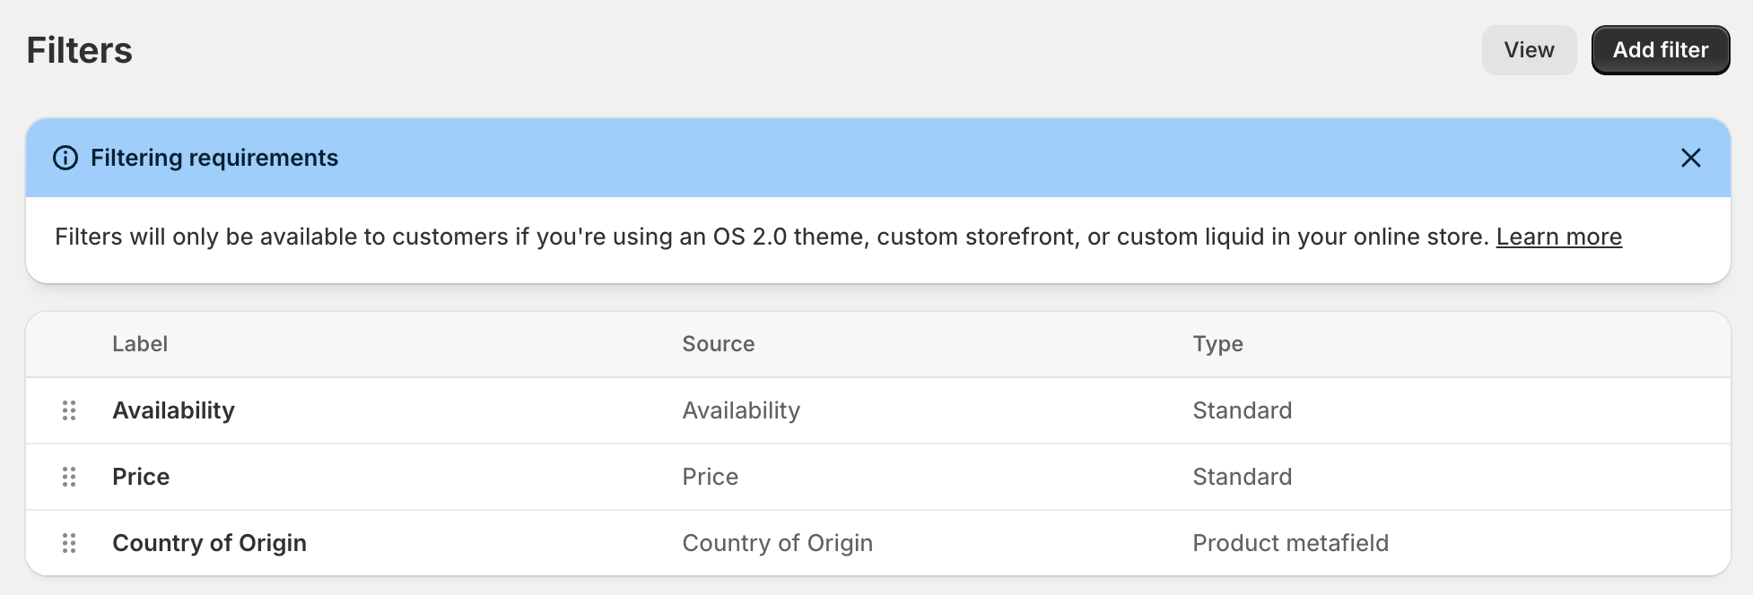Viewport: 1753px width, 595px height.
Task: Grab the drag handle for Availability row
Action: [69, 410]
